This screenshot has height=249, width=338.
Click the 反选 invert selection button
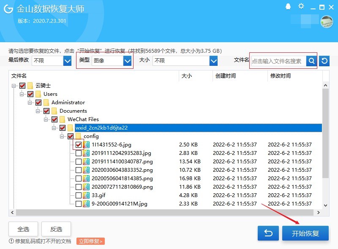[x=55, y=229]
